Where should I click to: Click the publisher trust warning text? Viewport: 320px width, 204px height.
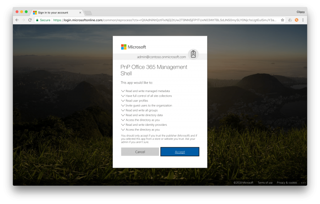pos(159,139)
